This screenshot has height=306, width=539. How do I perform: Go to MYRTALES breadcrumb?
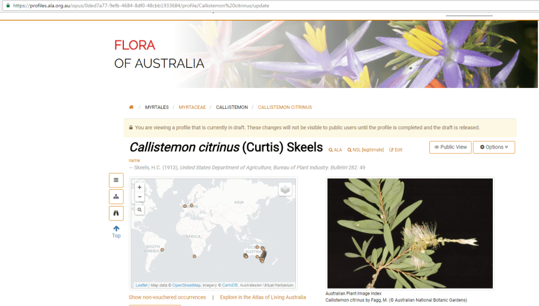click(x=157, y=107)
